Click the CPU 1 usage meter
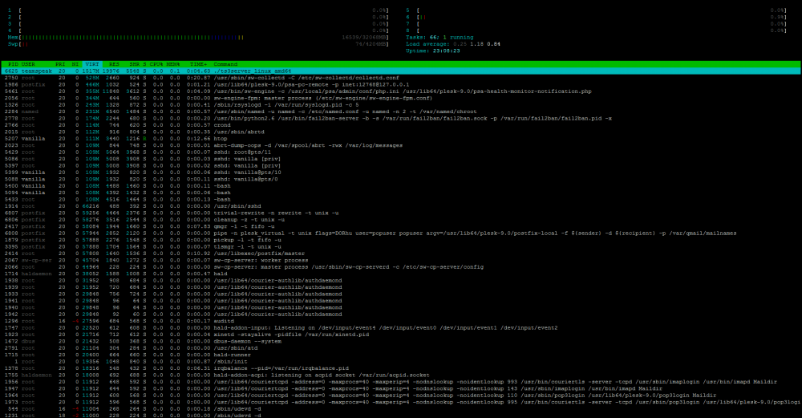Screen dimensions: 802x418 pos(198,10)
